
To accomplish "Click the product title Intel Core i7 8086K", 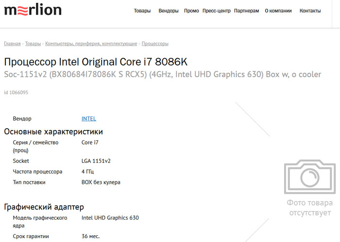I will [x=96, y=62].
